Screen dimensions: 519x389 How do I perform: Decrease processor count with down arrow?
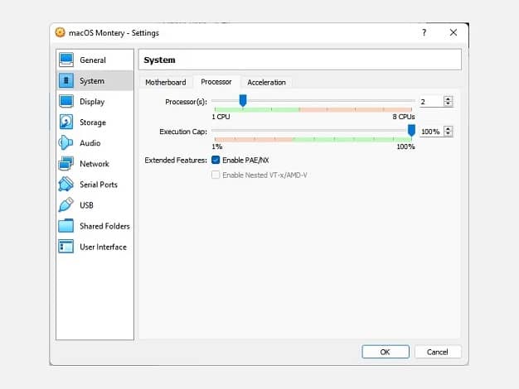click(x=449, y=103)
